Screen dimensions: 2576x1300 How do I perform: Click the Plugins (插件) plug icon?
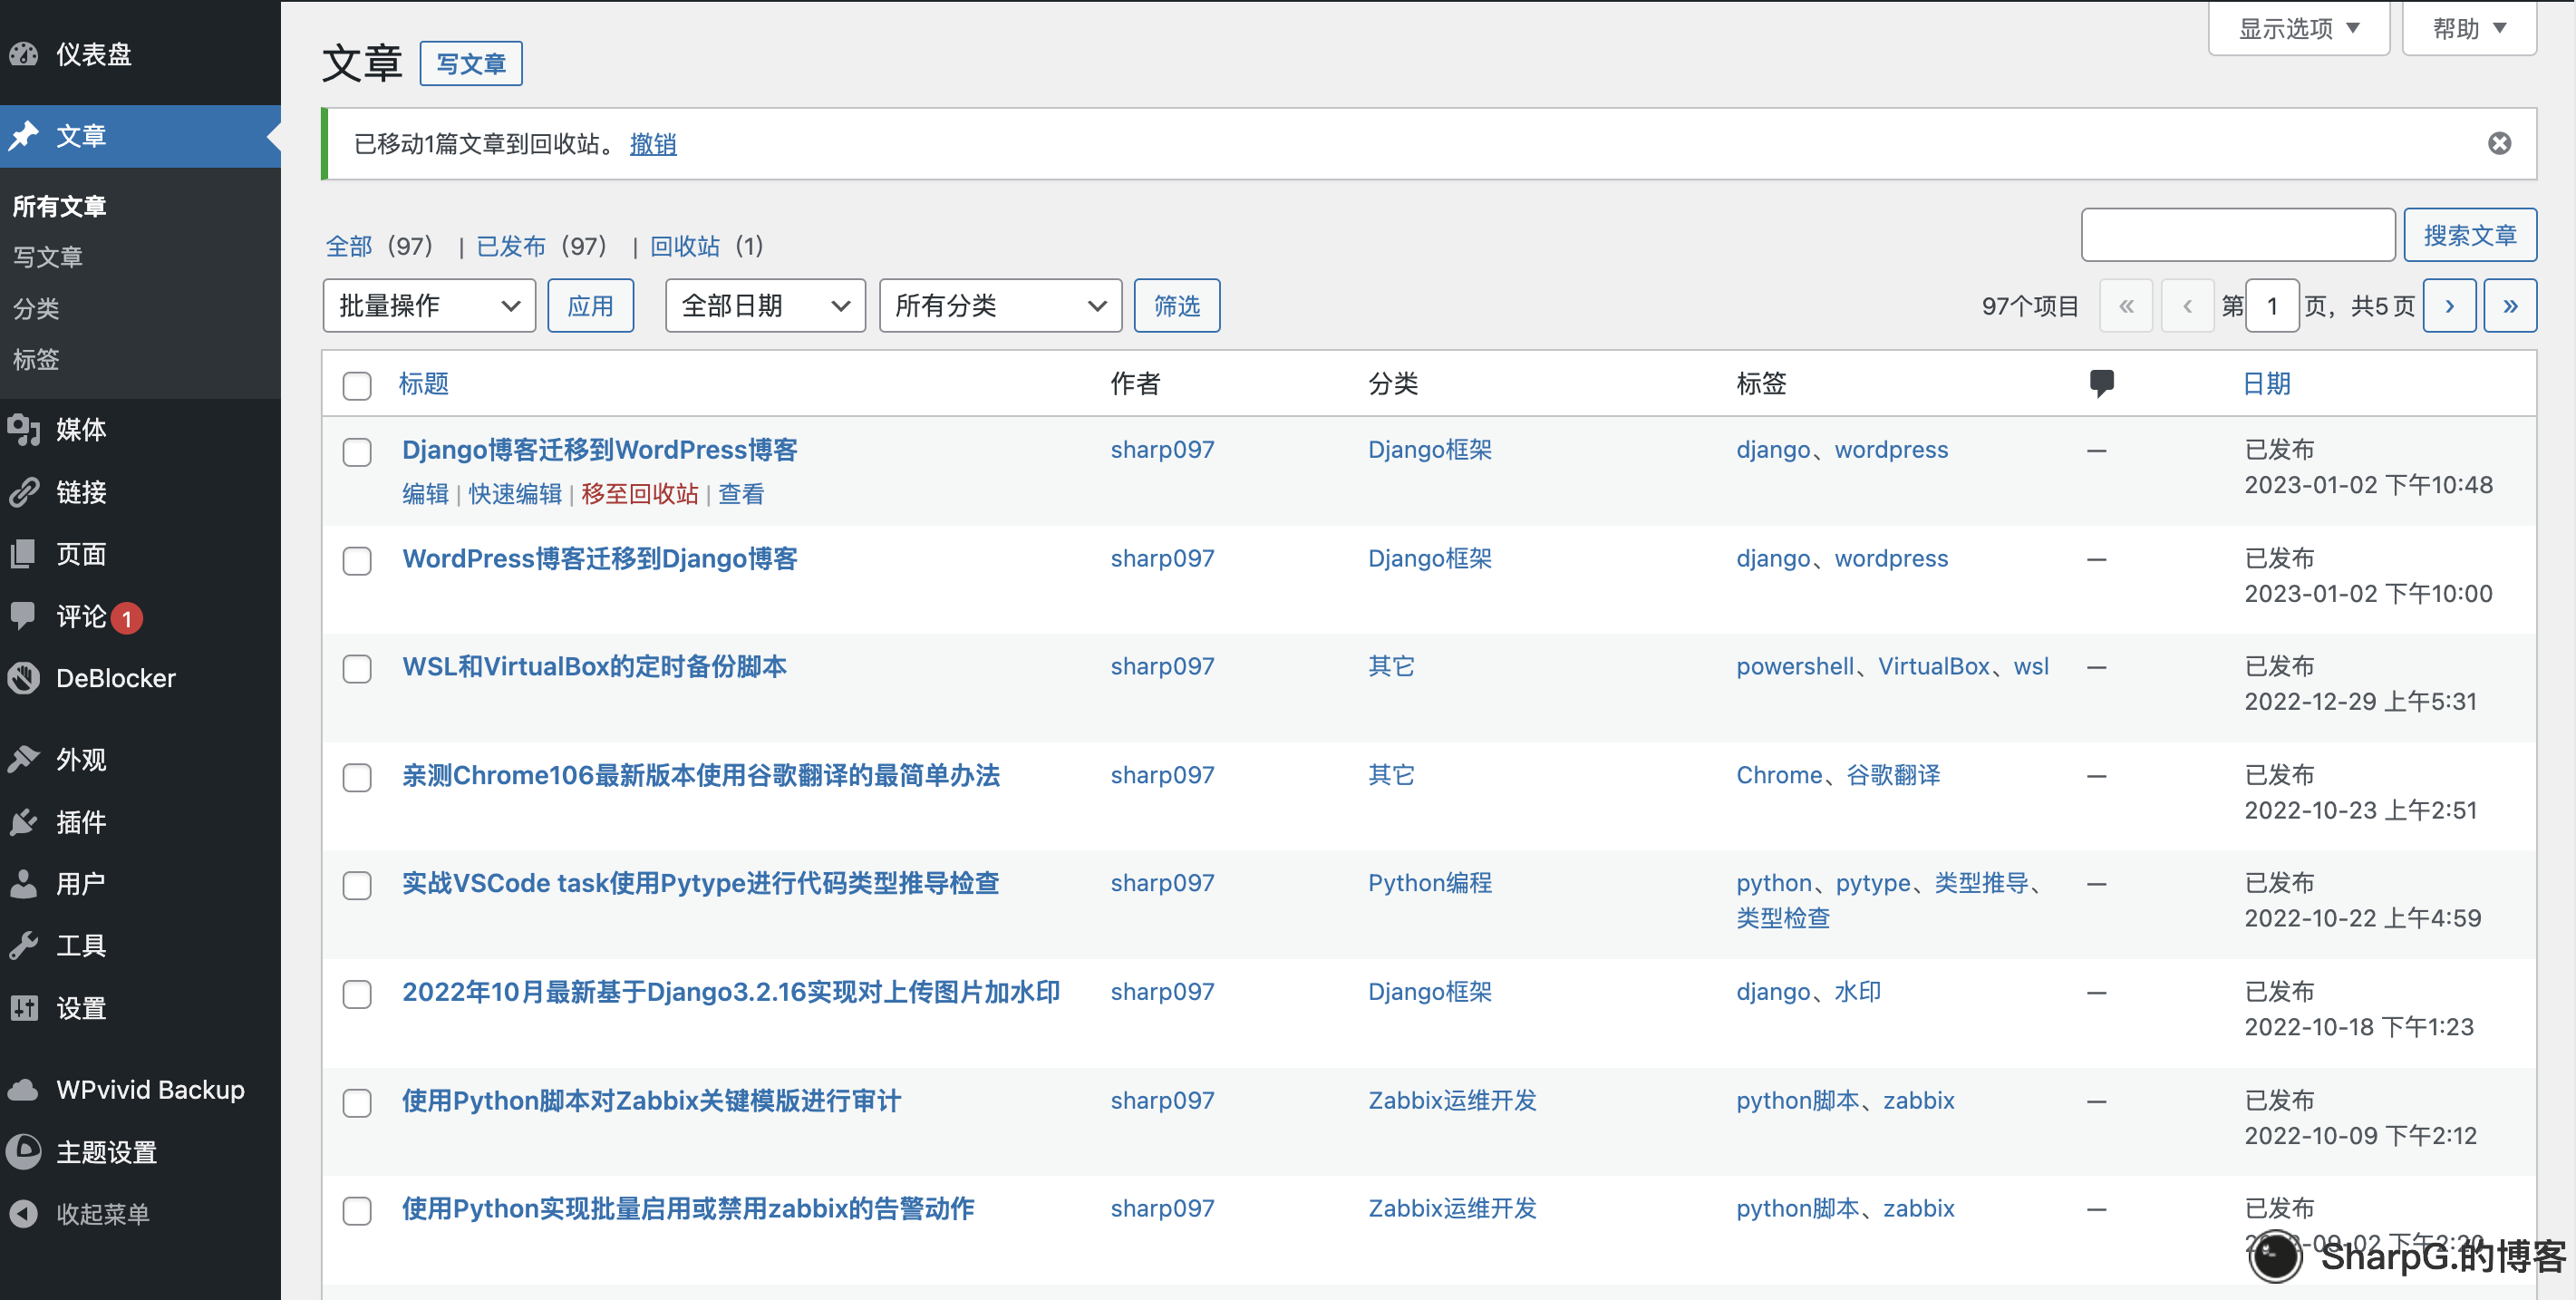pyautogui.click(x=24, y=822)
